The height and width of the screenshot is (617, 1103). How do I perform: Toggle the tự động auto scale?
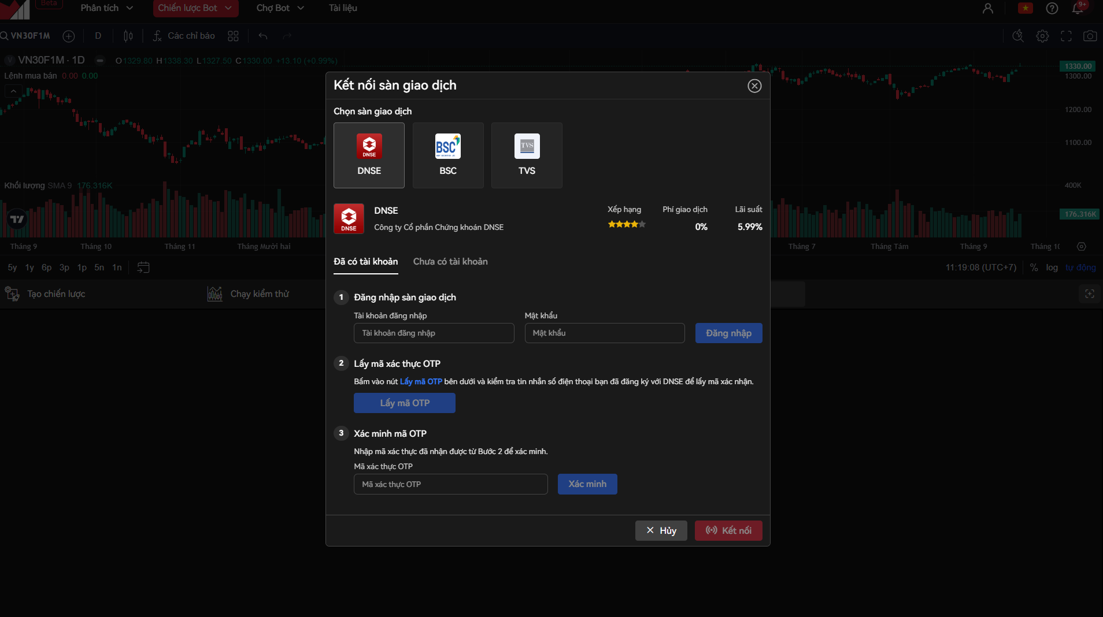pyautogui.click(x=1080, y=267)
